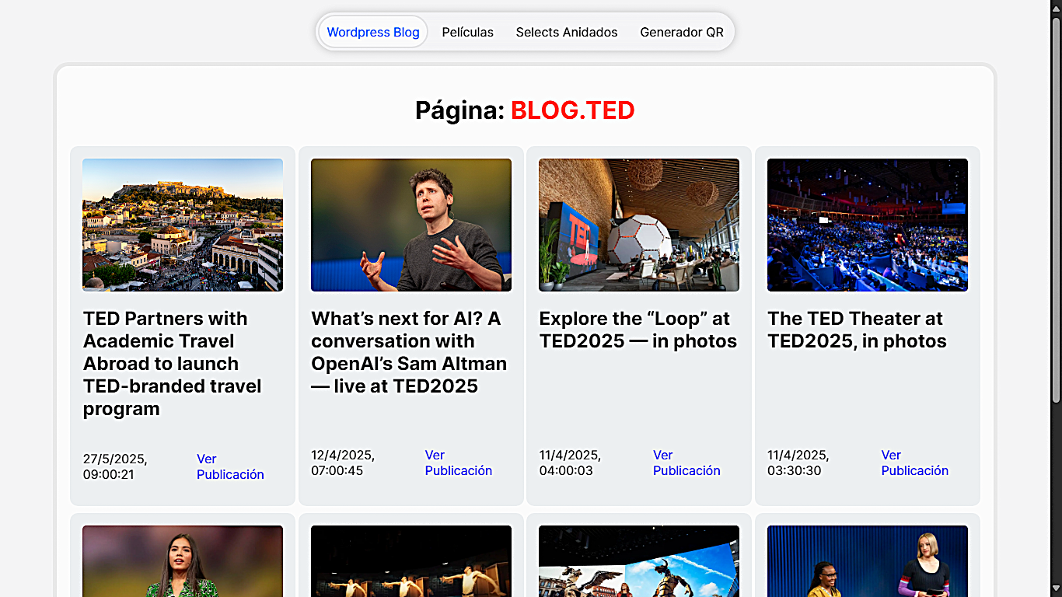Screen dimensions: 1062x597
Task: Open Ver Publicación for the Loop photos post
Action: pyautogui.click(x=686, y=463)
